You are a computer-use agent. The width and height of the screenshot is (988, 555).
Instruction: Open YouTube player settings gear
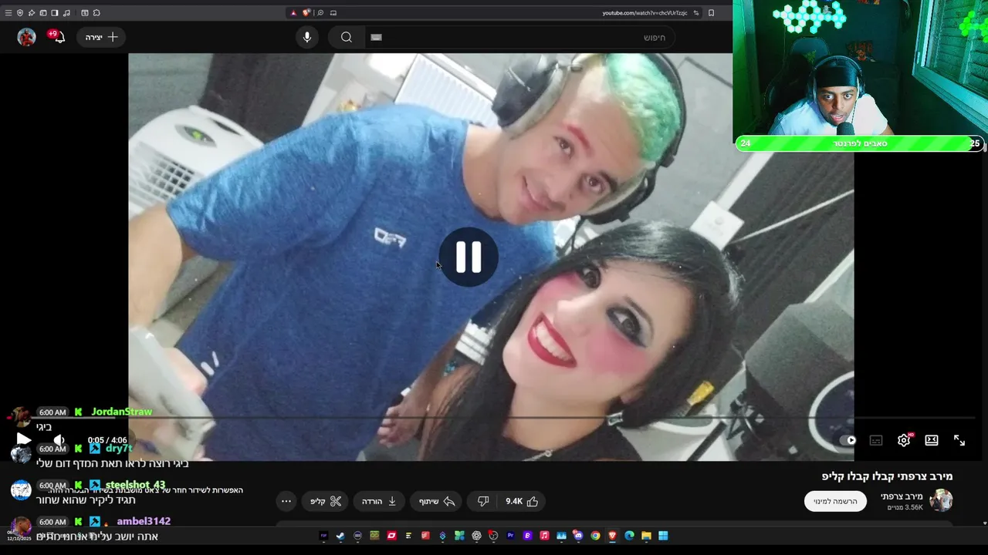tap(904, 440)
